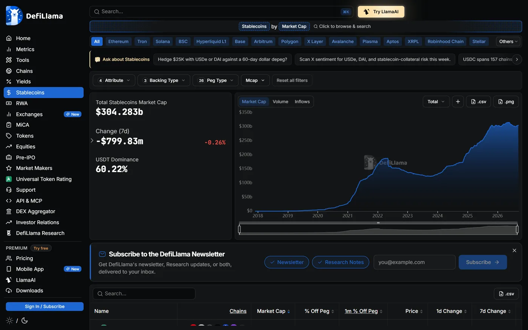Click the Stablecoins dollar icon
The image size is (528, 330).
9,92
